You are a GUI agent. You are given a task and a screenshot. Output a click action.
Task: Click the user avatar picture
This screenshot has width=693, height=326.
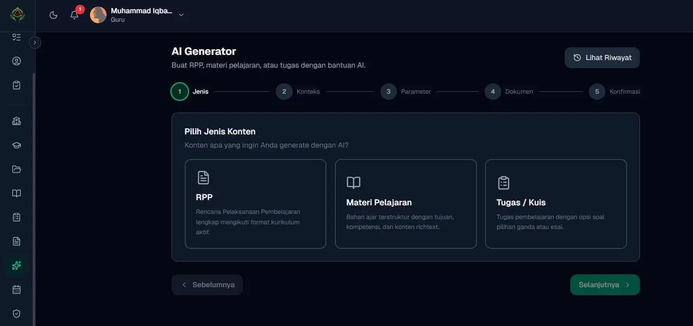coord(98,15)
